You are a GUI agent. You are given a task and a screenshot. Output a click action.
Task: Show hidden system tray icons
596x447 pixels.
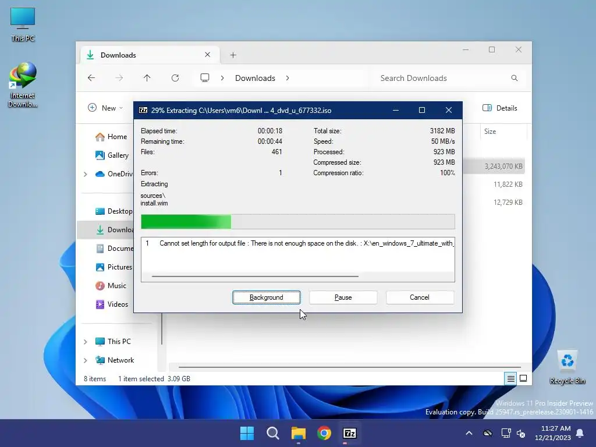coord(469,433)
